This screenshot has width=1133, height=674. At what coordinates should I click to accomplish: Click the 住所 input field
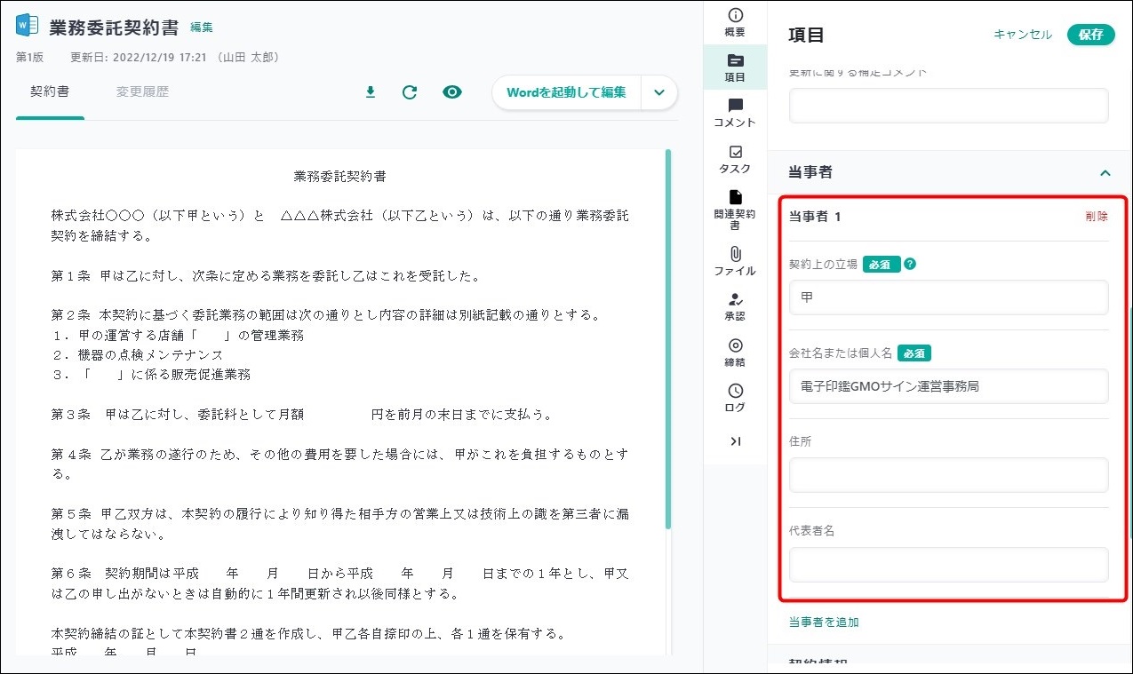click(x=948, y=475)
